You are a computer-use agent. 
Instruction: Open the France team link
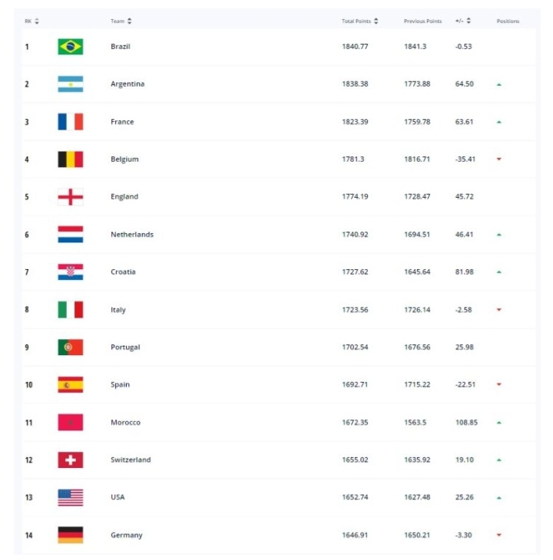pyautogui.click(x=122, y=122)
